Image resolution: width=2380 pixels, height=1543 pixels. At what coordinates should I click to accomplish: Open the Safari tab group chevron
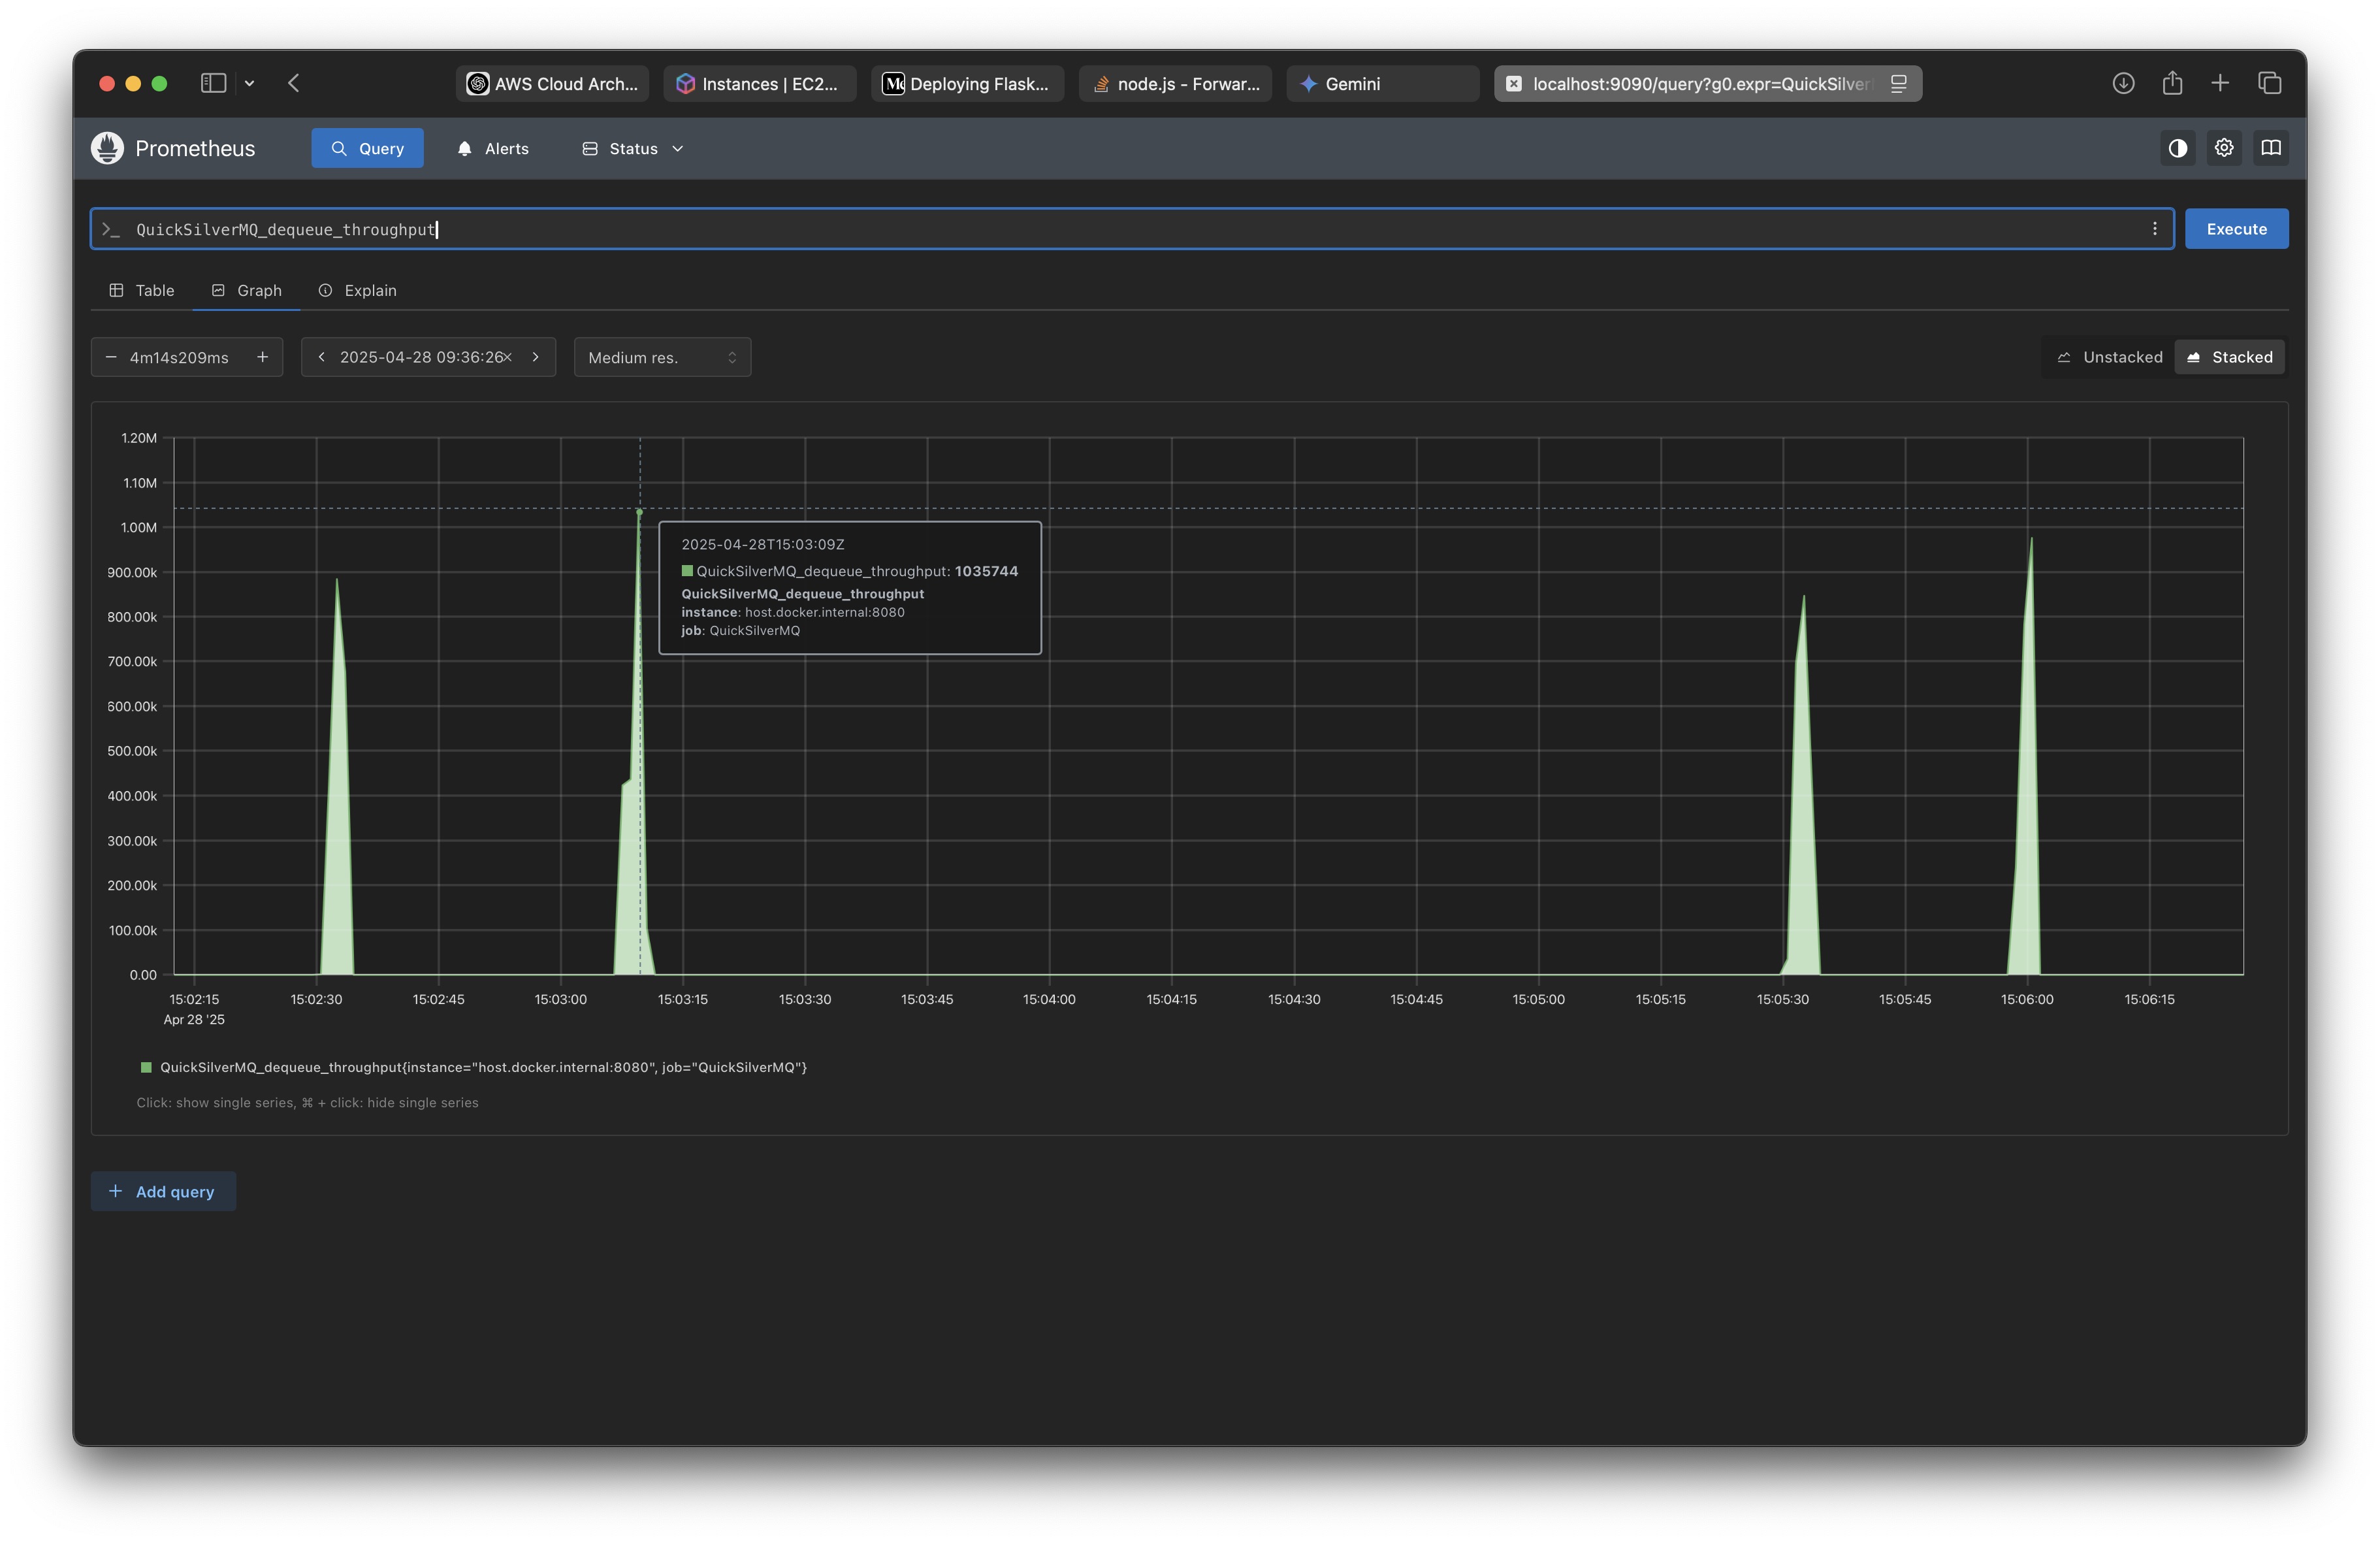point(249,83)
